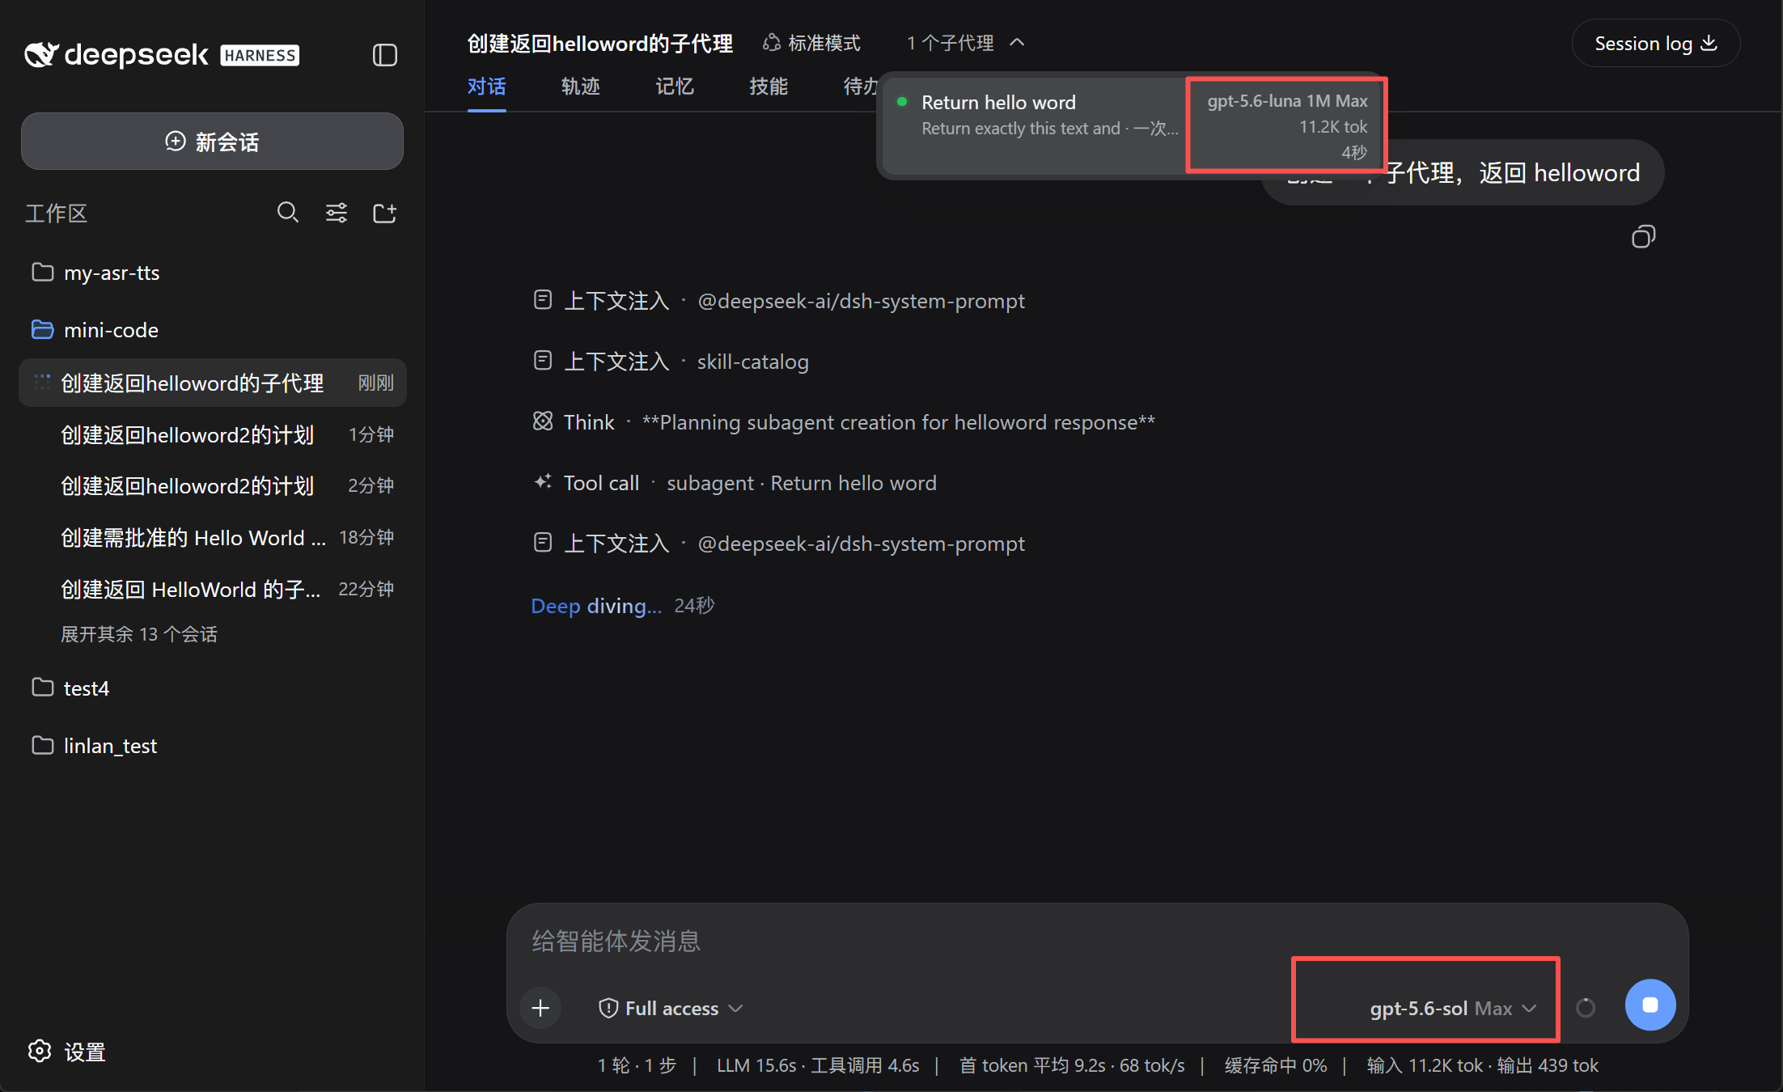Open last 上下文注入 dsh-system-prompt entry
This screenshot has height=1092, width=1783.
click(778, 544)
